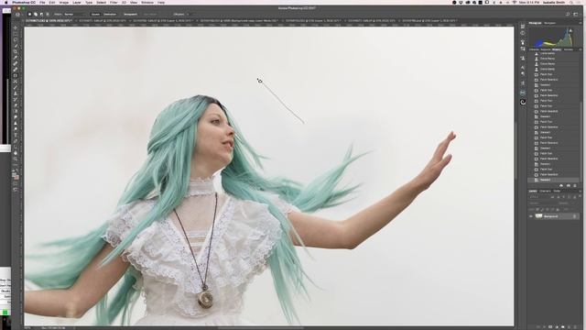Open the Layer menu
Screen dimensions: 586x330
pyautogui.click(x=77, y=2)
